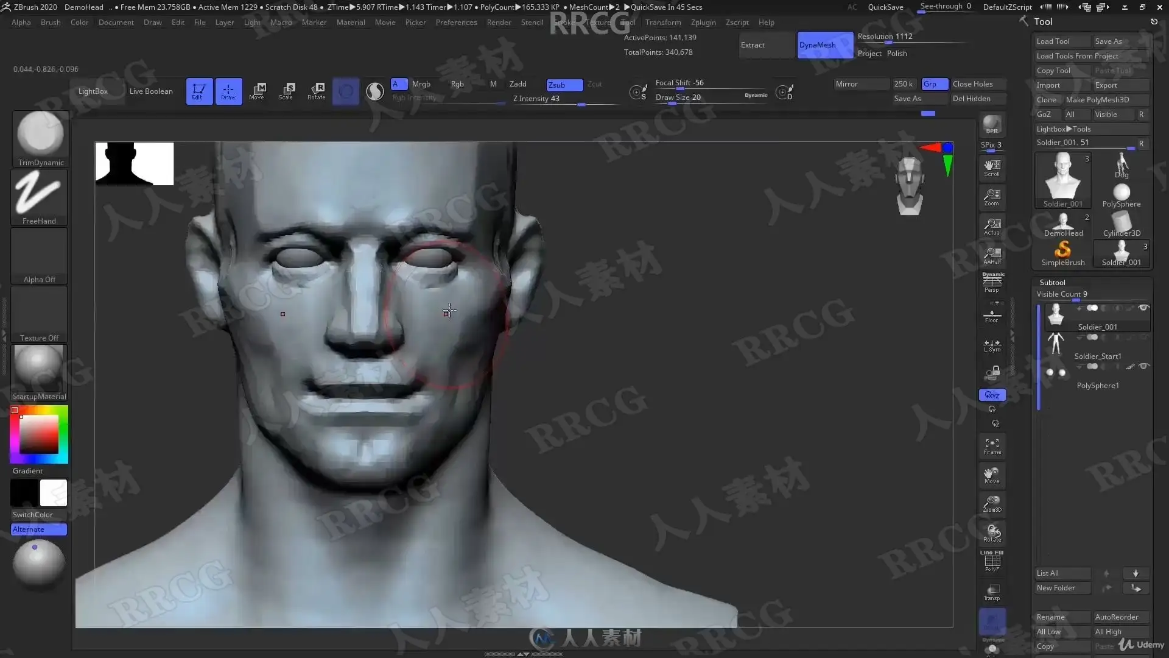The width and height of the screenshot is (1169, 658).
Task: Click the Make PolyMesh3D button
Action: click(1097, 99)
